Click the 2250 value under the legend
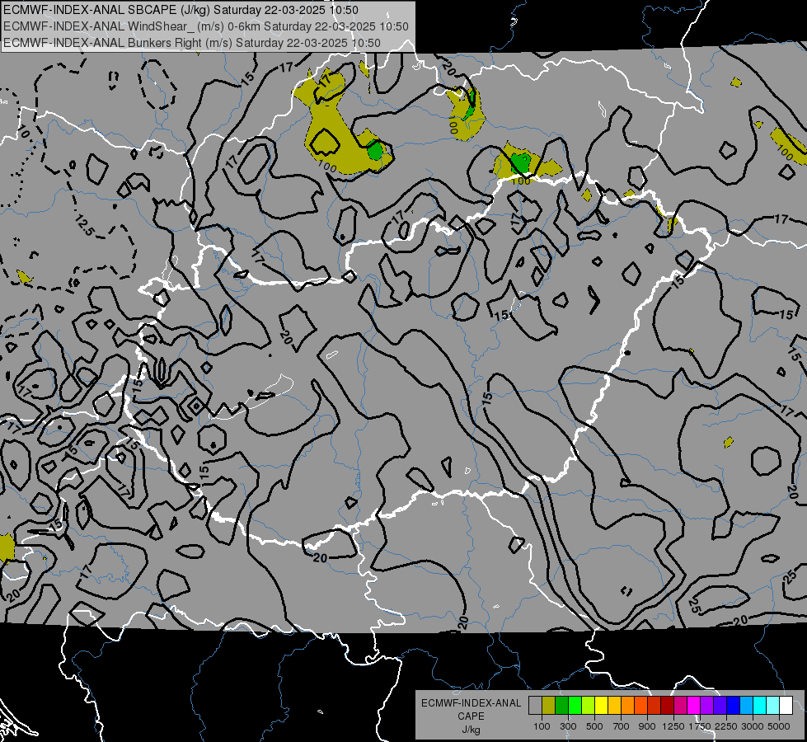The image size is (807, 742). pyautogui.click(x=725, y=726)
